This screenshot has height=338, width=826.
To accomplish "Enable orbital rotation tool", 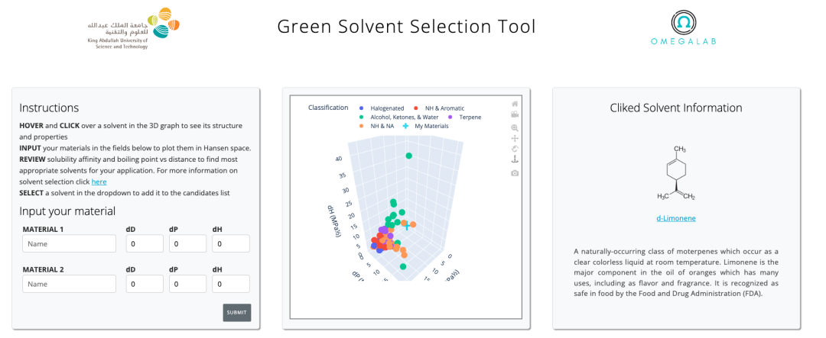I will [515, 149].
